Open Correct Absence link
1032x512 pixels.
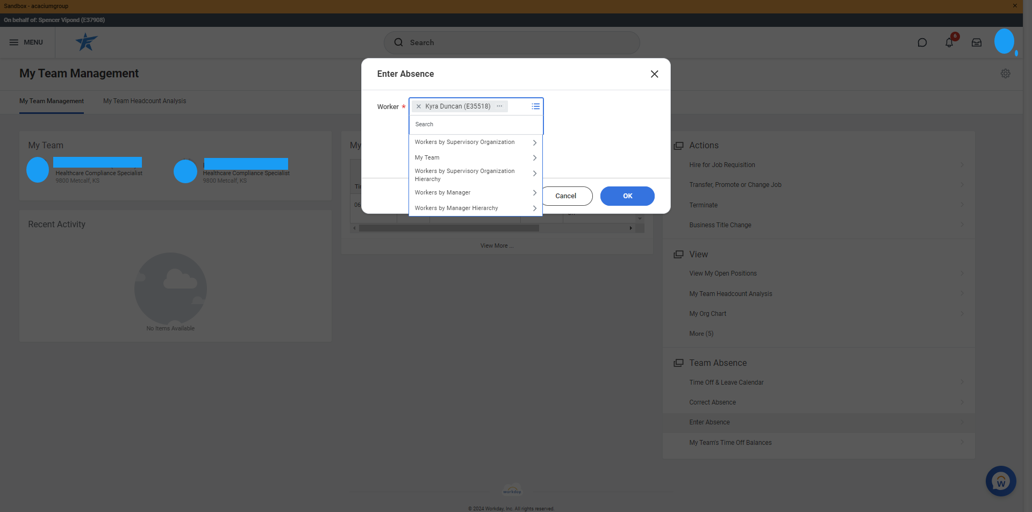point(712,402)
